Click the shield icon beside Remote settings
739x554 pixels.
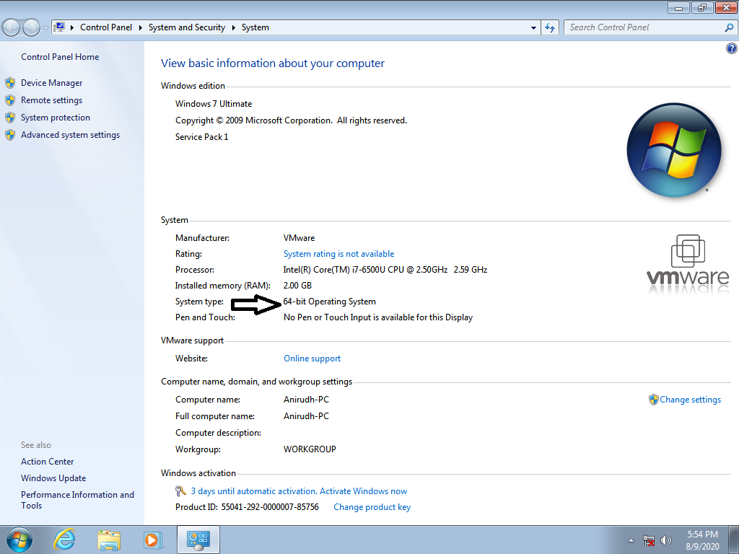pyautogui.click(x=10, y=101)
